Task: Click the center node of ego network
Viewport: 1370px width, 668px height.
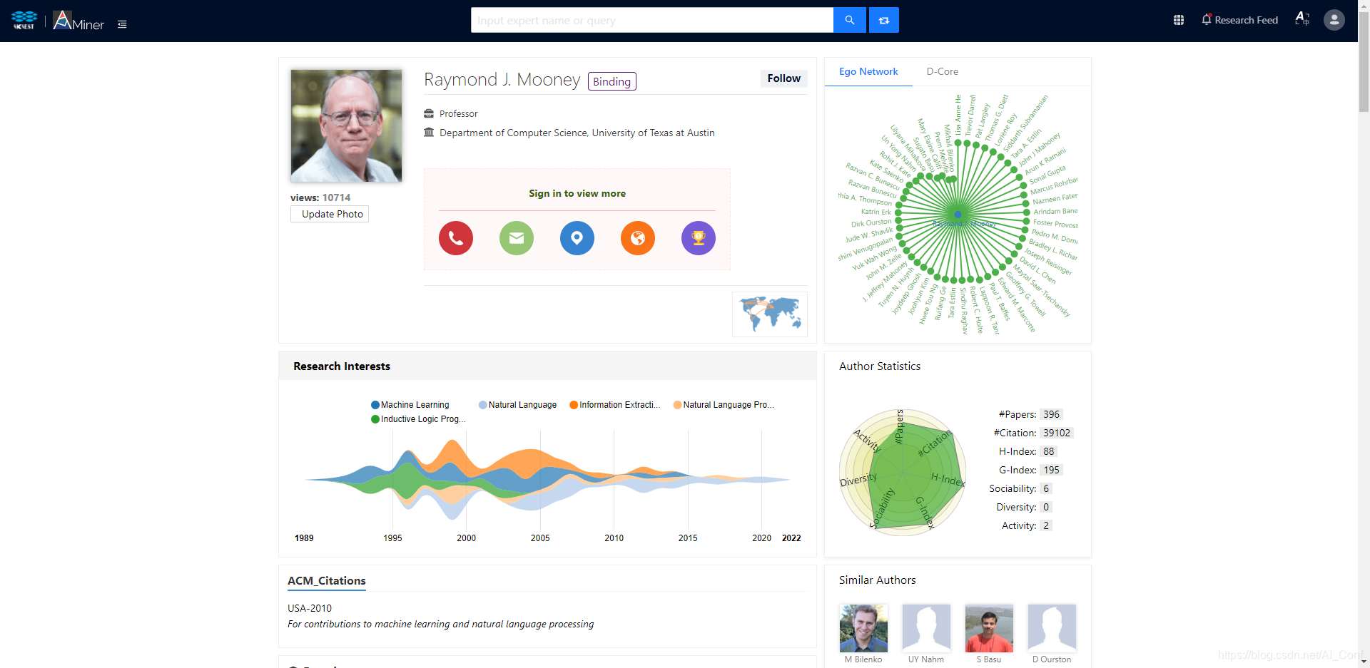Action: 958,215
